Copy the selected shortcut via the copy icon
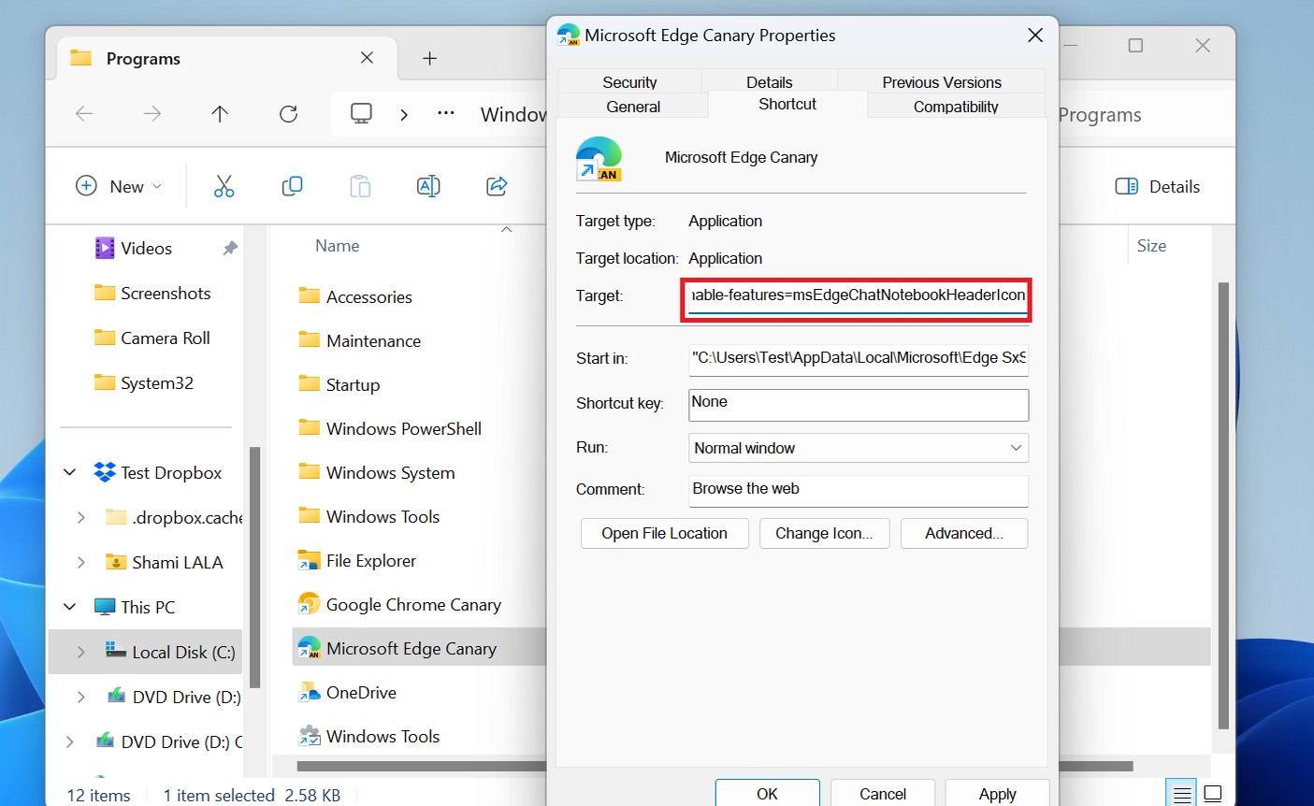The height and width of the screenshot is (806, 1314). pyautogui.click(x=292, y=186)
